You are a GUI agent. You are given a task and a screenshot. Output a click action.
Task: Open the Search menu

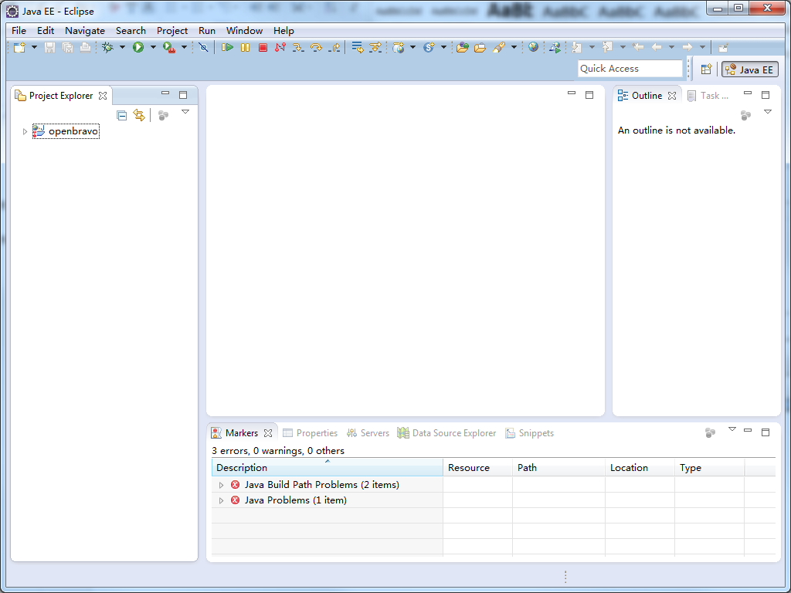(131, 31)
